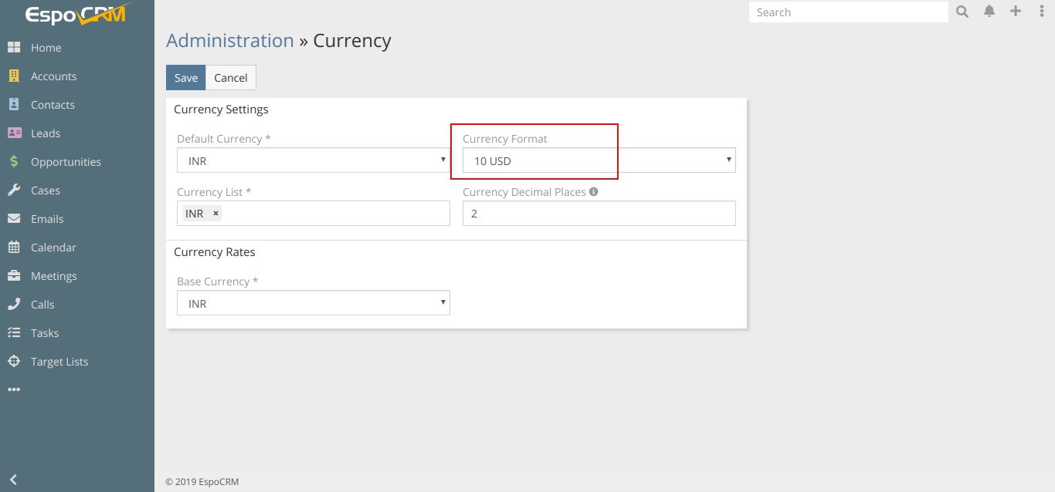Open the Currency Format dropdown
This screenshot has height=492, width=1055.
[599, 160]
